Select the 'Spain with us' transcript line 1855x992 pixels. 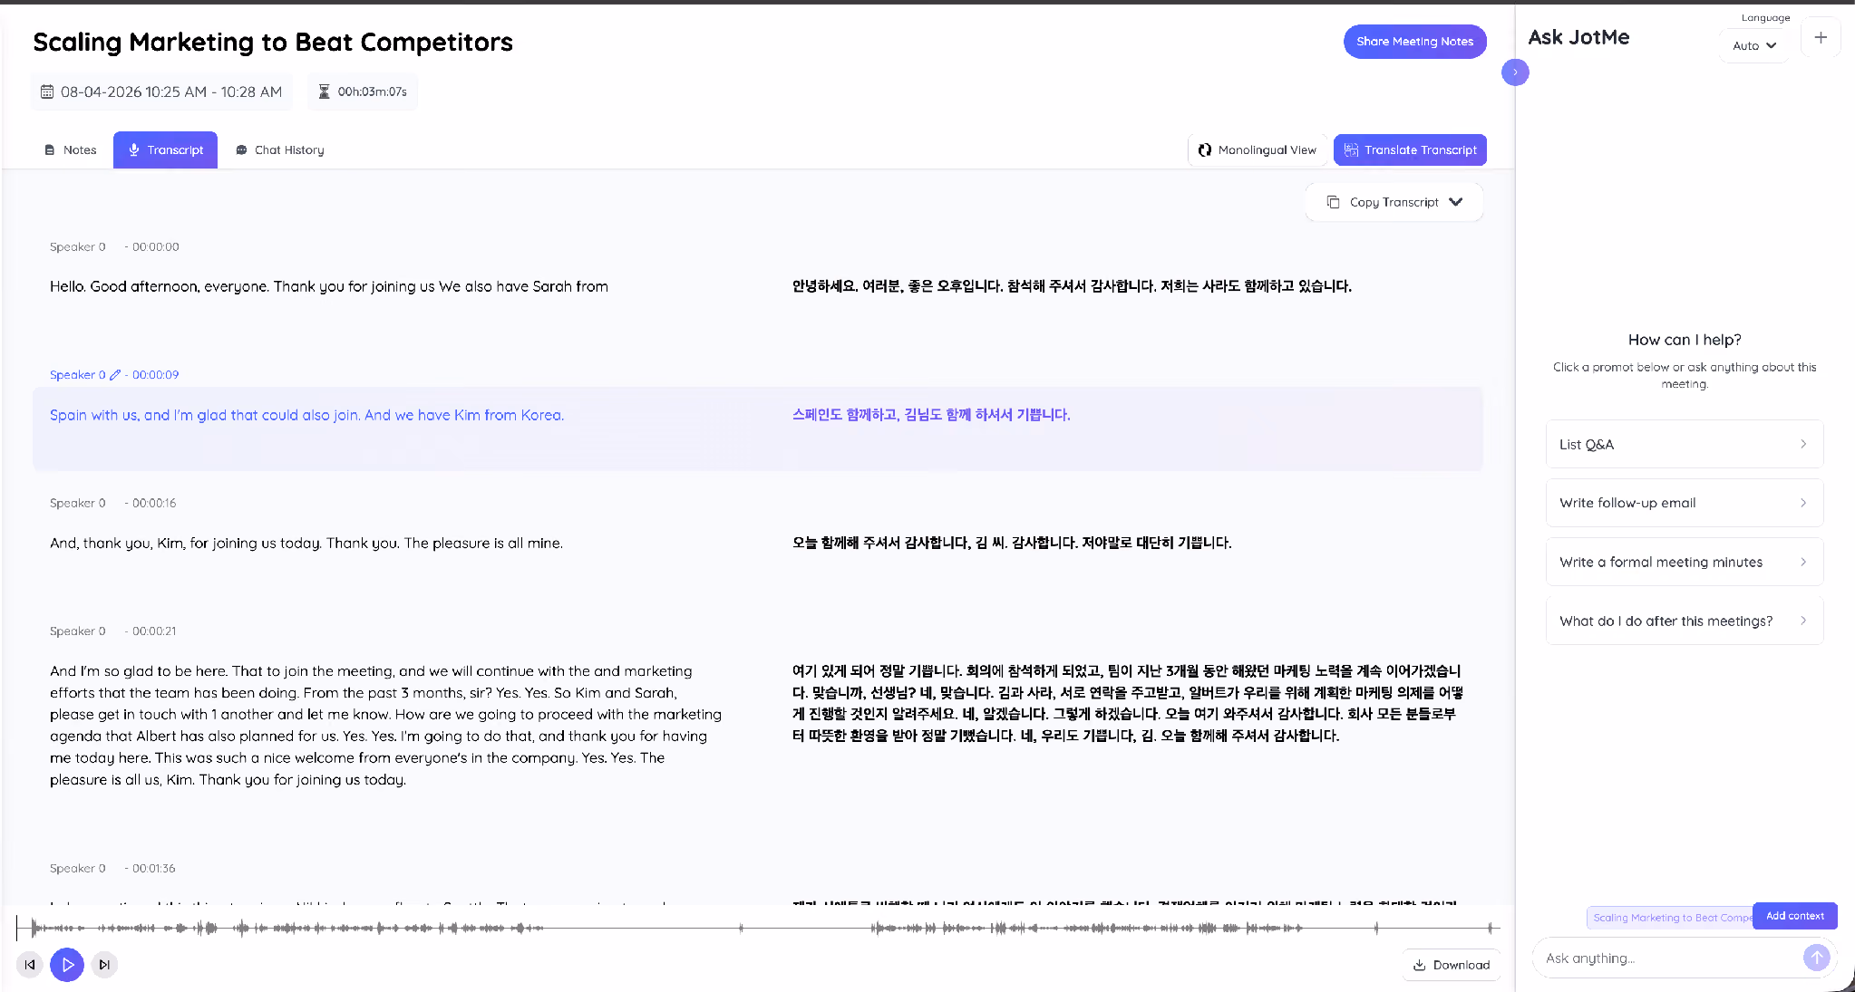coord(306,416)
